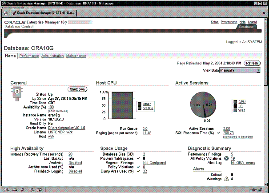Switch to the Maintenance tab
The height and width of the screenshot is (193, 269).
click(76, 56)
